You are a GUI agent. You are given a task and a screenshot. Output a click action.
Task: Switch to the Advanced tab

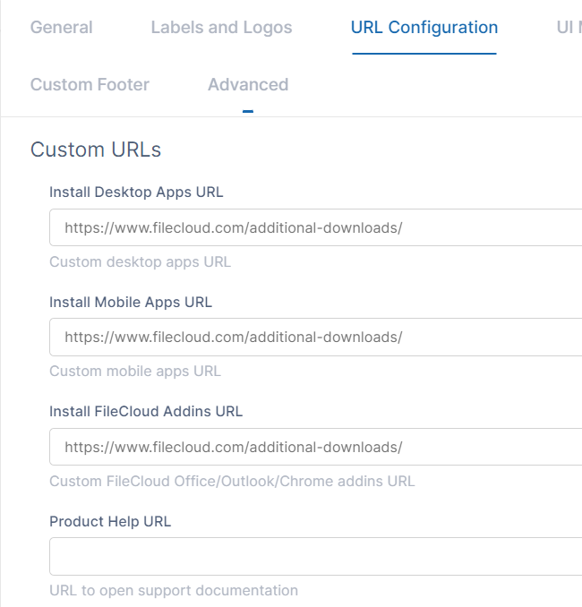(x=248, y=85)
